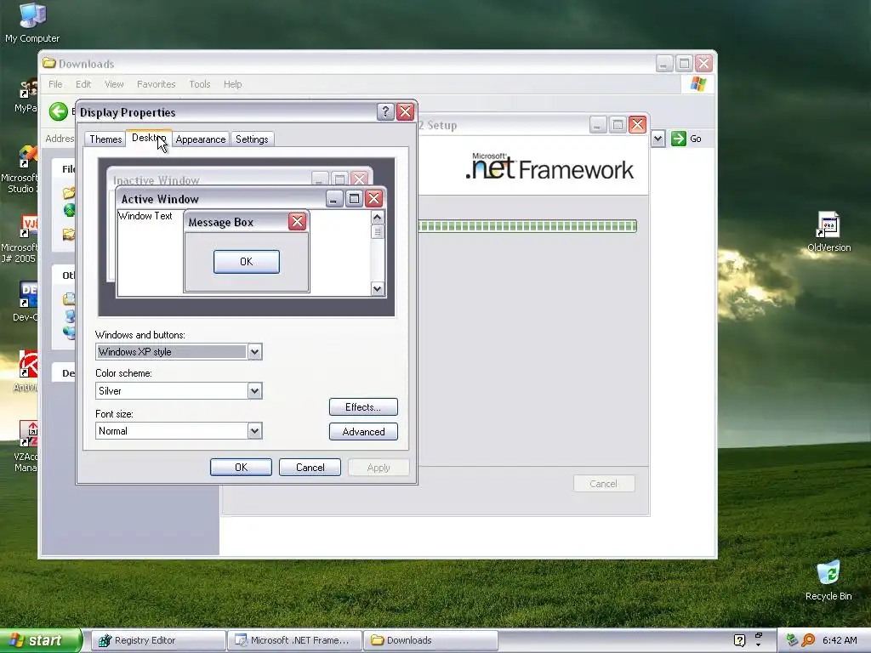Expand the address bar dropdown arrow
The height and width of the screenshot is (653, 871).
(658, 139)
